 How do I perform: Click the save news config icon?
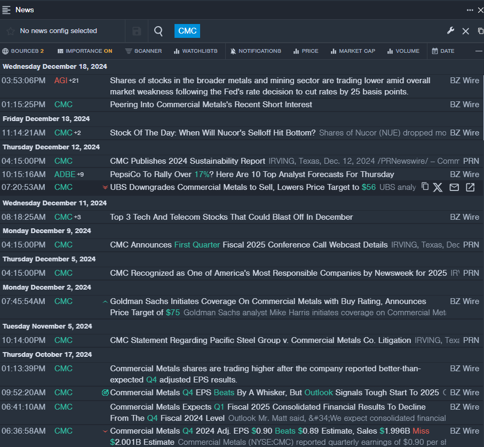[137, 31]
